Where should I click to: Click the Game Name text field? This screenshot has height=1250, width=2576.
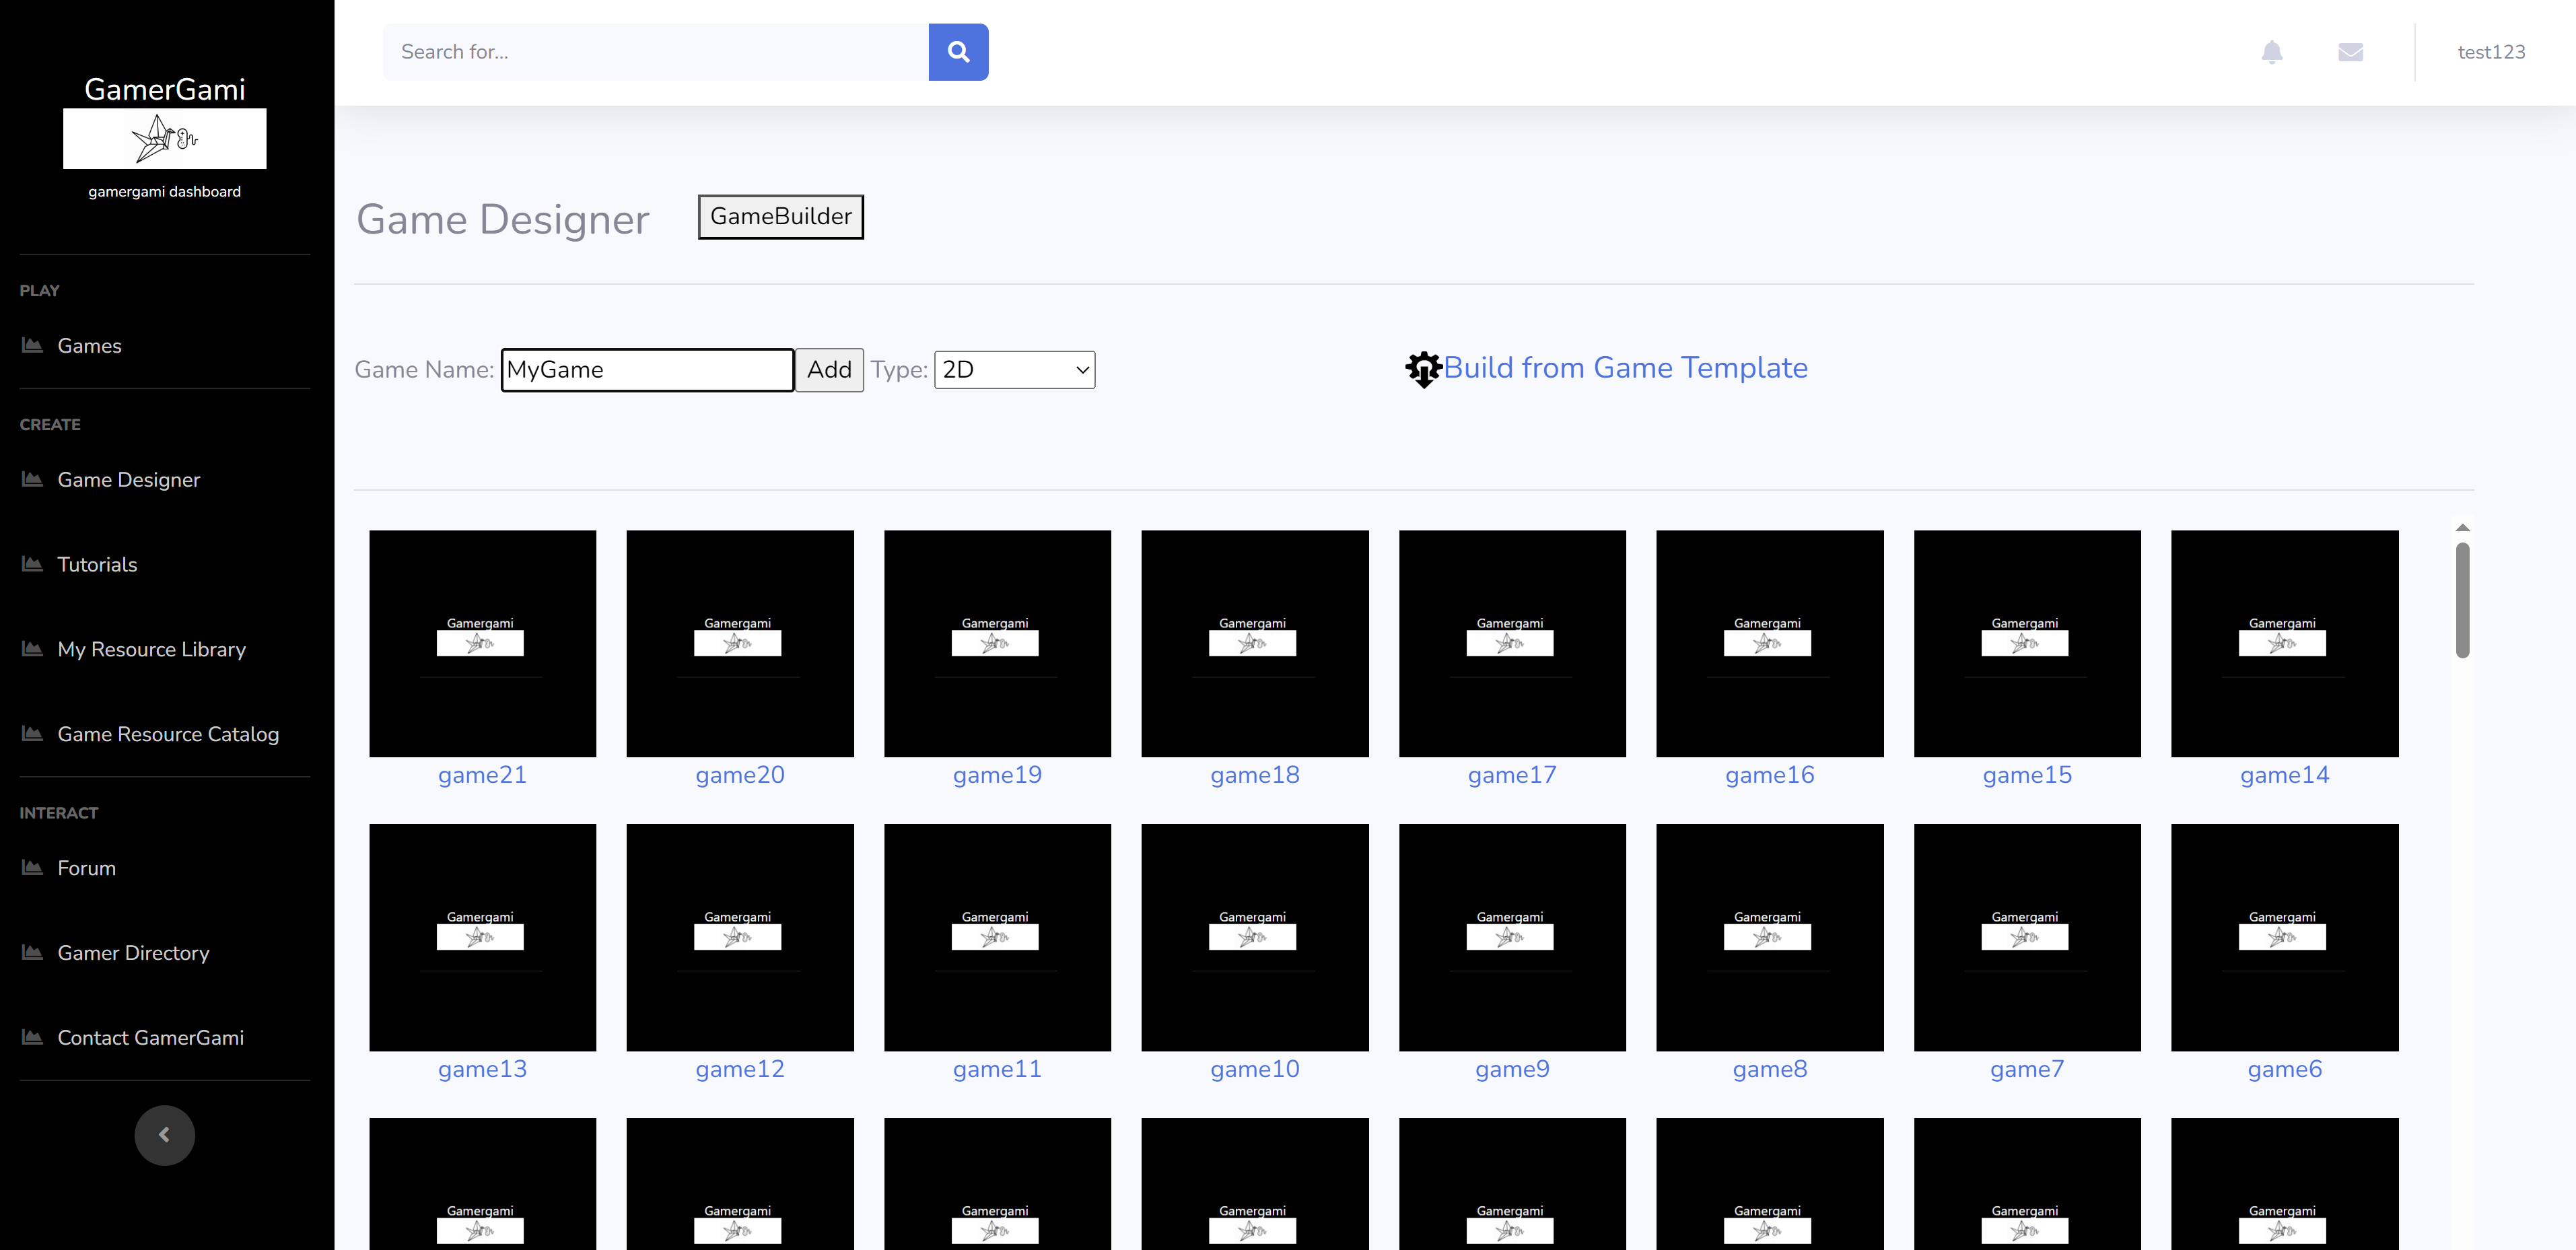coord(647,370)
